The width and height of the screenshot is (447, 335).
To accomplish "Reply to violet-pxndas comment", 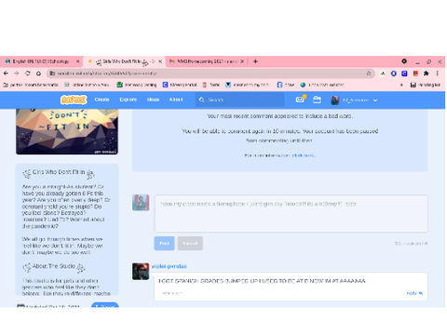I will tap(414, 293).
